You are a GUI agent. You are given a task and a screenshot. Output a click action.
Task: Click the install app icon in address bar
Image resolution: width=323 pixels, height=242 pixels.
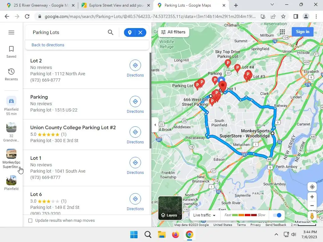263,16
